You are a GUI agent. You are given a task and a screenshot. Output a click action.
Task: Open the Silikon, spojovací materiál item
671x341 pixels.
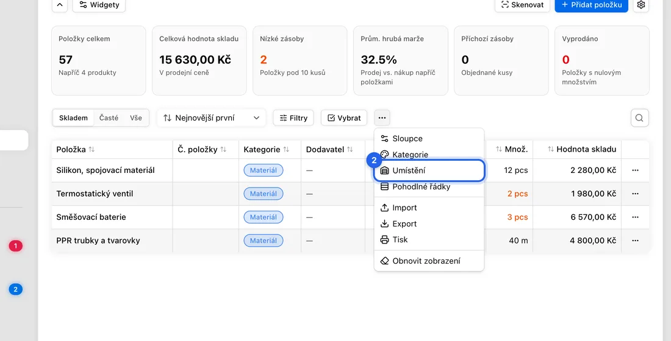click(106, 170)
